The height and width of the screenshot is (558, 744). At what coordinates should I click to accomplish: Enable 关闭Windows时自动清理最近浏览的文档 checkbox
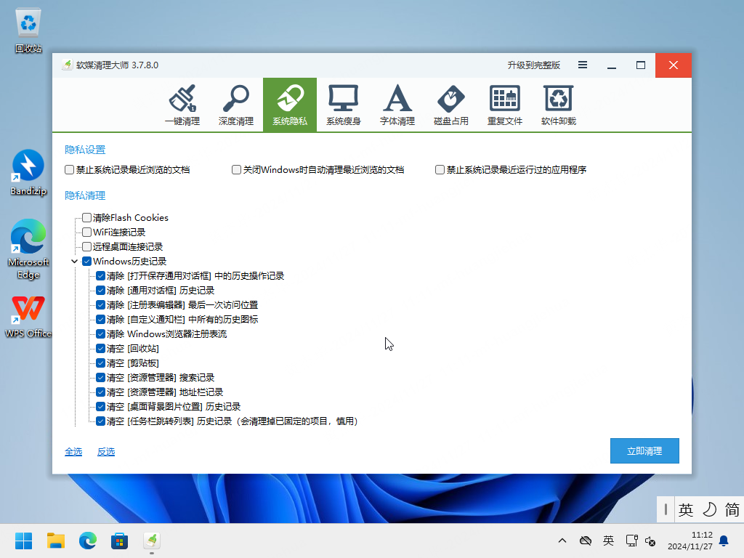click(x=236, y=169)
